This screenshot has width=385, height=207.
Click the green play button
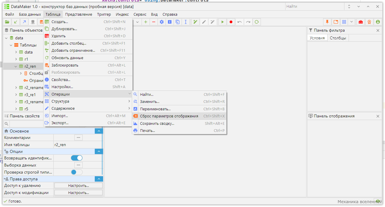point(222,22)
